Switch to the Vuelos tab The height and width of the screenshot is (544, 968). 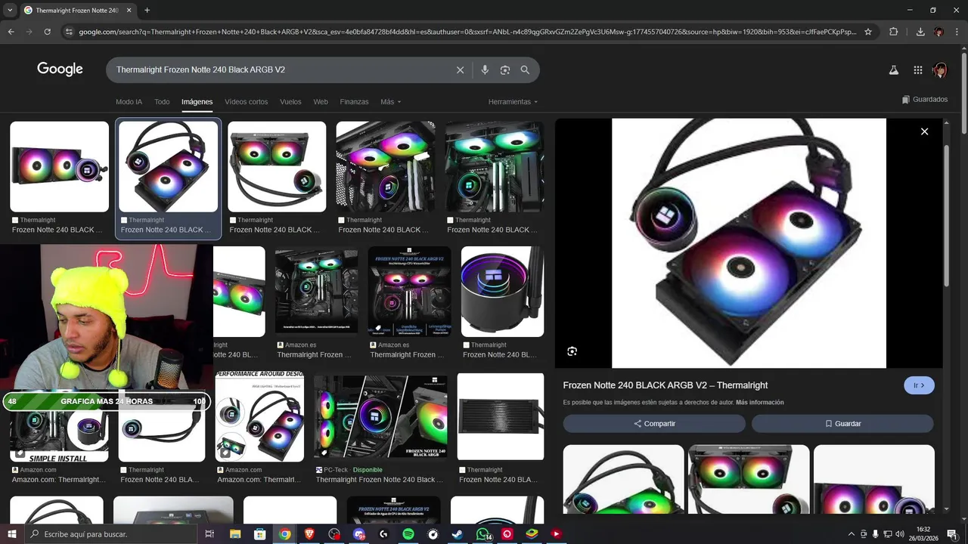click(290, 102)
